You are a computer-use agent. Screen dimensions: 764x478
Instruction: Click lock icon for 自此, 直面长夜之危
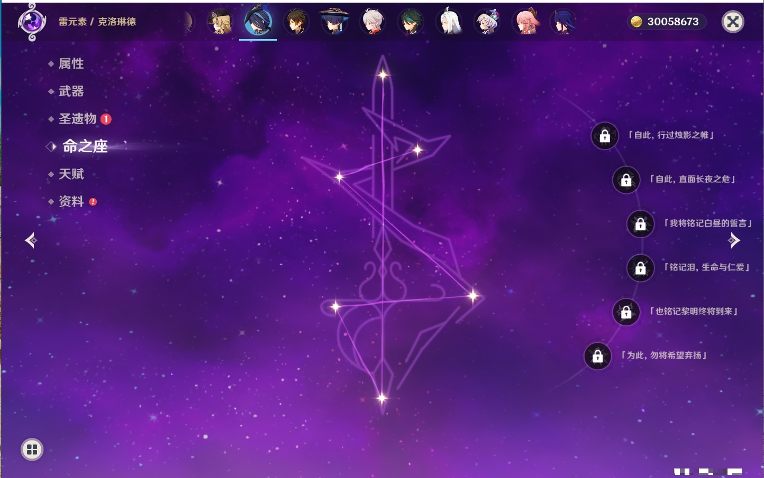[626, 180]
